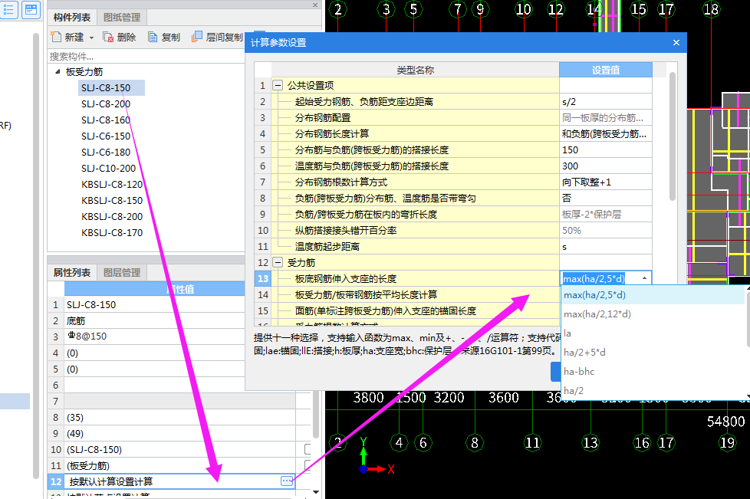Select SLJ-C6-180 in component tree

(x=106, y=152)
